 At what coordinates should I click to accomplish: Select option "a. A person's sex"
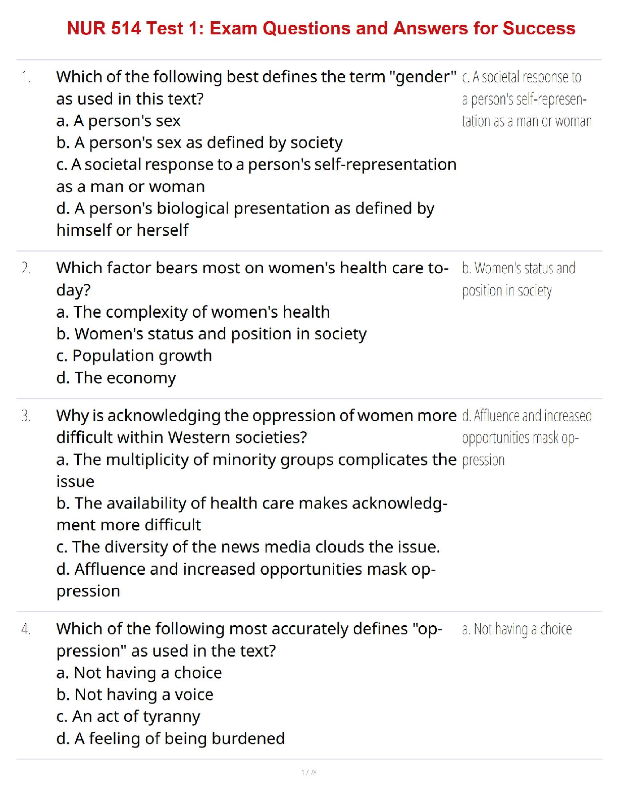118,121
